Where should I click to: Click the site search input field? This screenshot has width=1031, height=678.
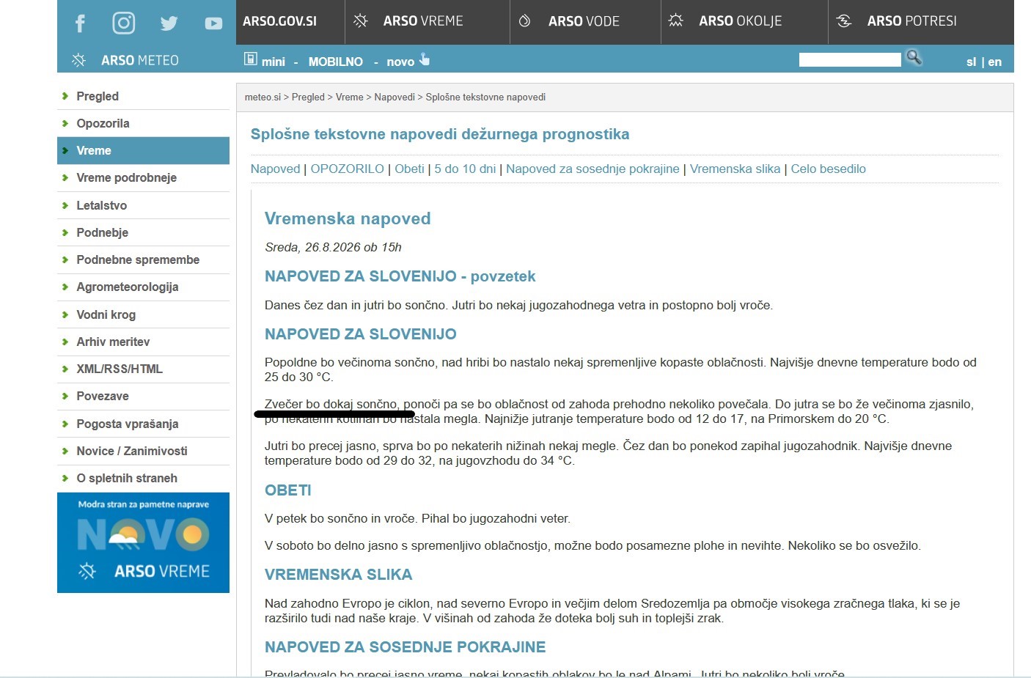[850, 59]
